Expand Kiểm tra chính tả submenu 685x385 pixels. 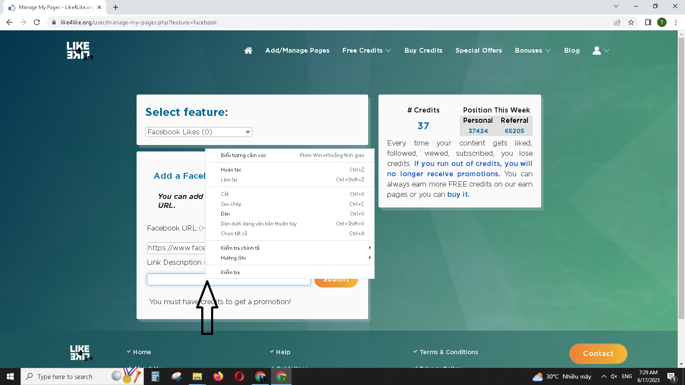pos(290,248)
